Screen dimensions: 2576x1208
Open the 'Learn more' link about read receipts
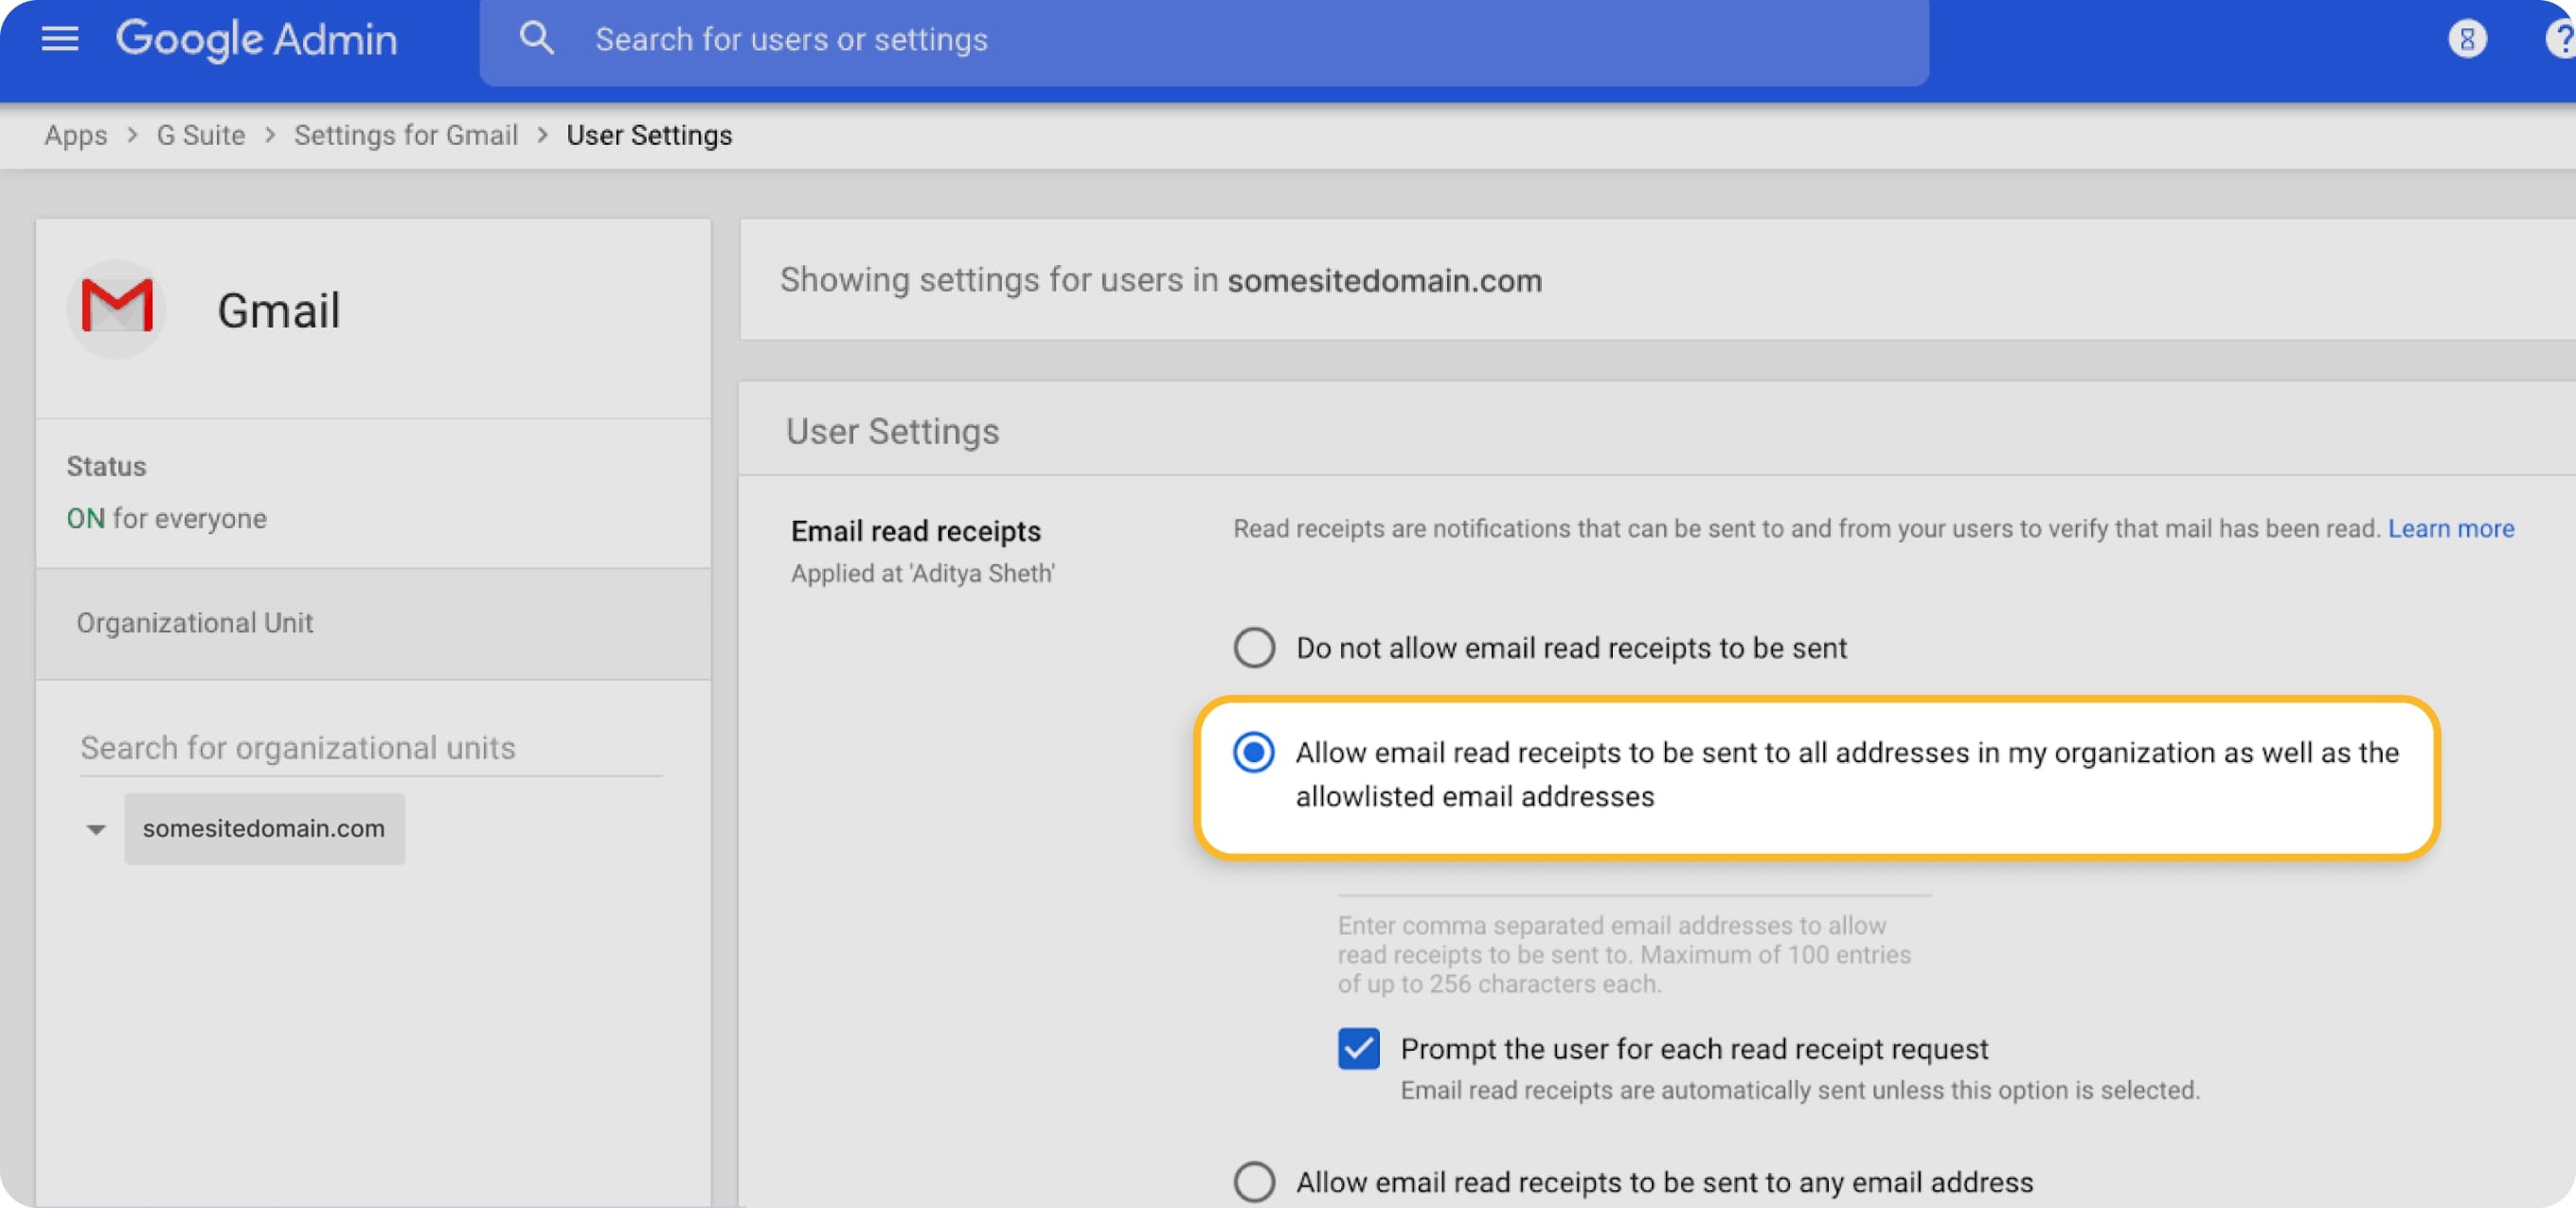click(x=2450, y=529)
